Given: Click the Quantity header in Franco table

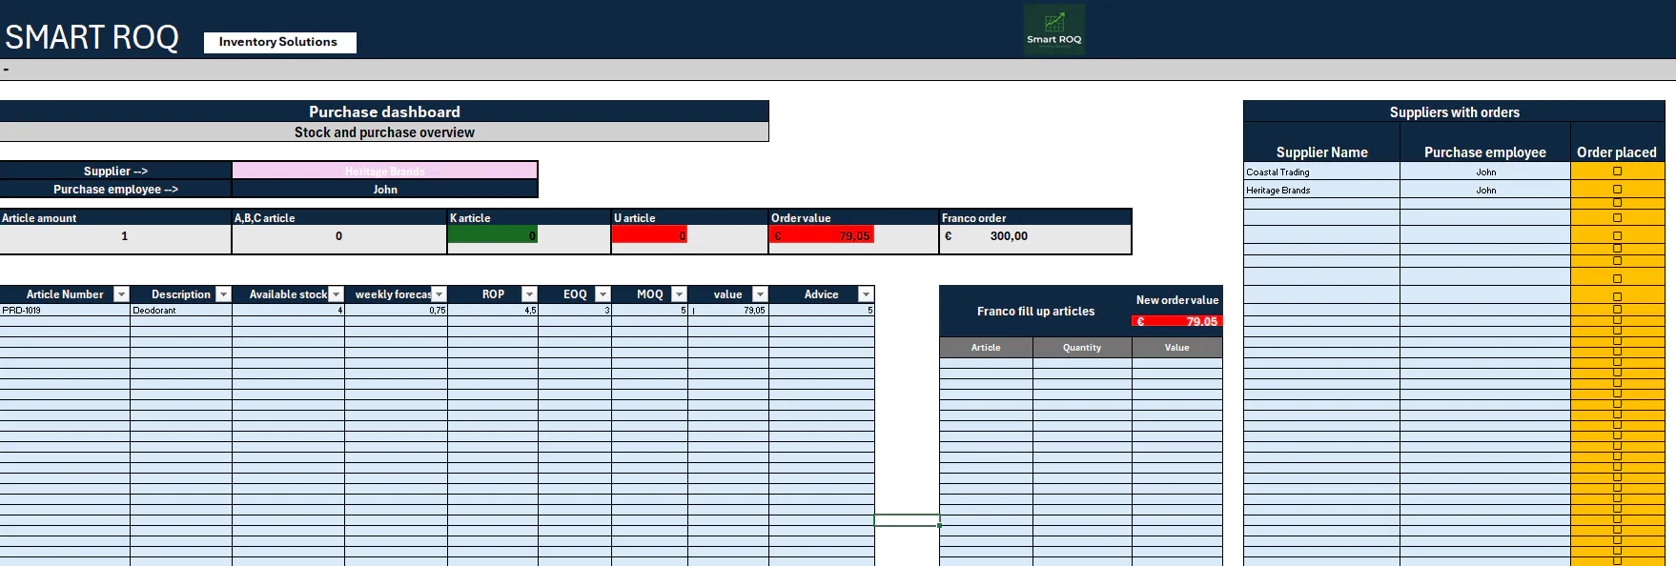Looking at the screenshot, I should pyautogui.click(x=1082, y=347).
